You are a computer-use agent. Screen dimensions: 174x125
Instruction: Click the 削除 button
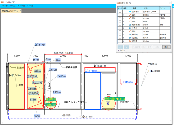pyautogui.click(x=157, y=47)
